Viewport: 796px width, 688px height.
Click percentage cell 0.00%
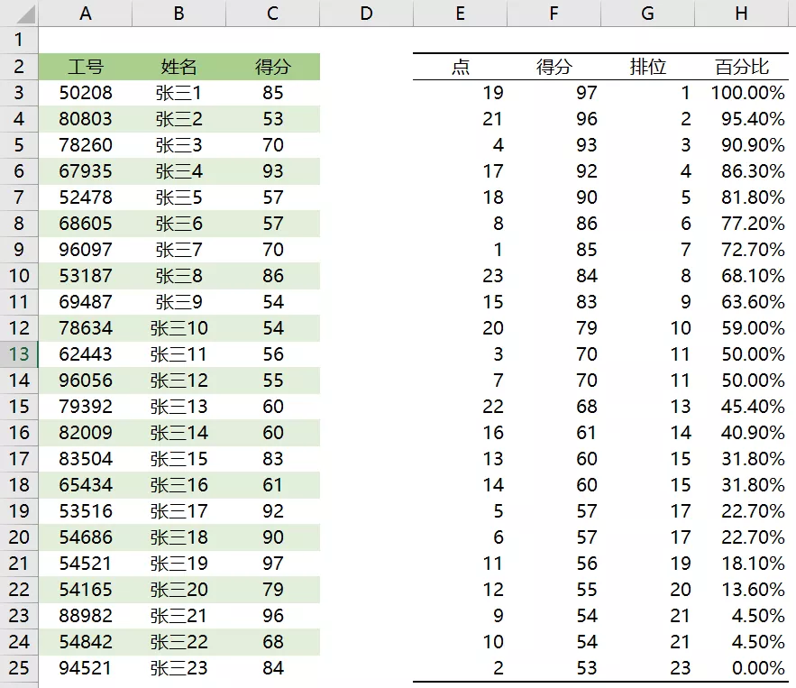(741, 667)
